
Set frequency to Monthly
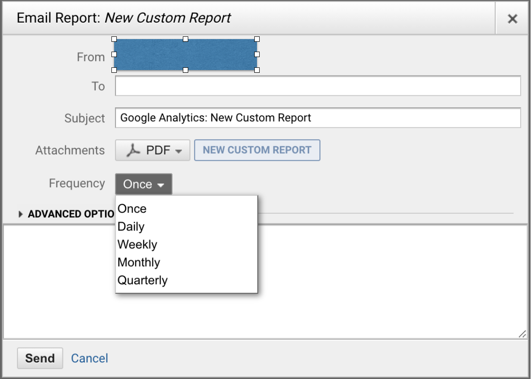click(x=138, y=263)
